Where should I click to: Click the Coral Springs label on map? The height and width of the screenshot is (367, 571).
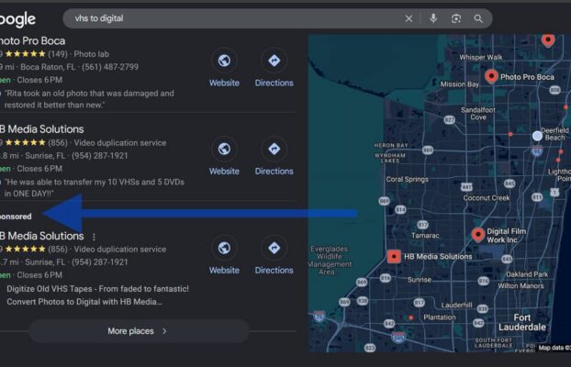(x=407, y=180)
